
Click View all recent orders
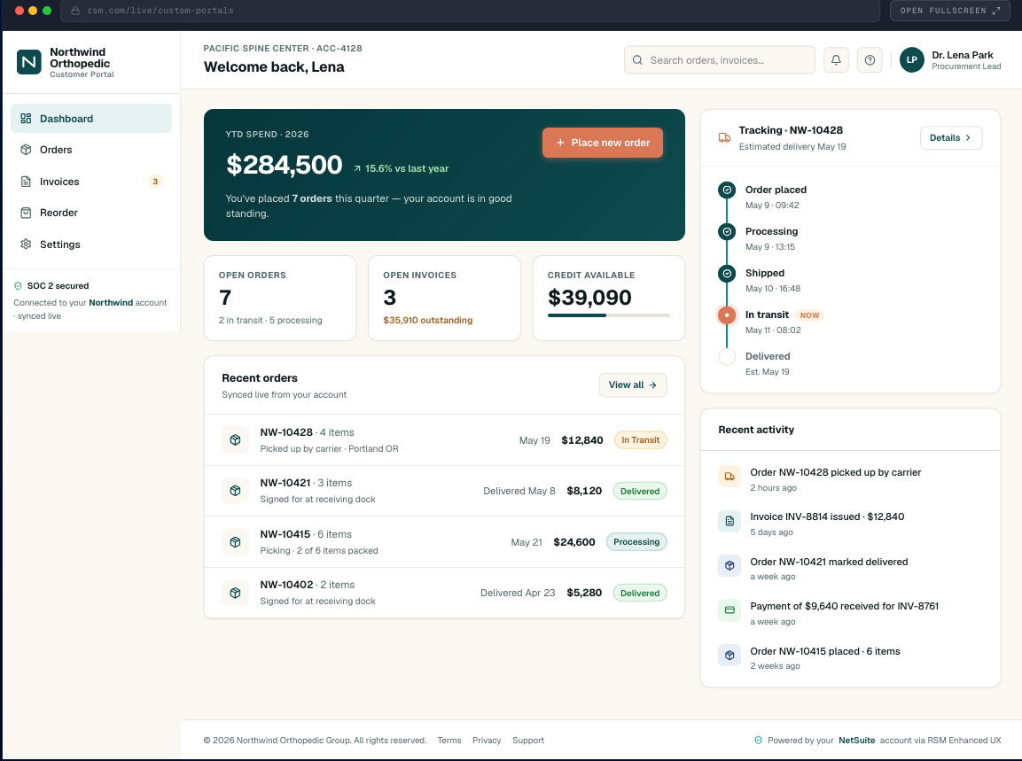(x=632, y=385)
